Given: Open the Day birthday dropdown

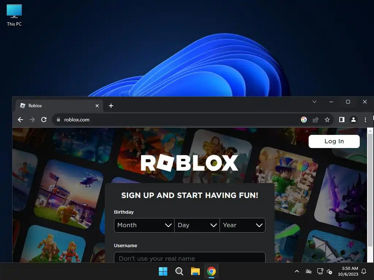Looking at the screenshot, I should (x=197, y=225).
